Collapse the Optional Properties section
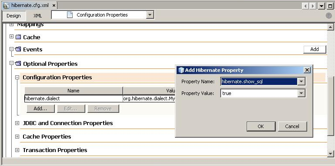The height and width of the screenshot is (166, 335). (11, 63)
